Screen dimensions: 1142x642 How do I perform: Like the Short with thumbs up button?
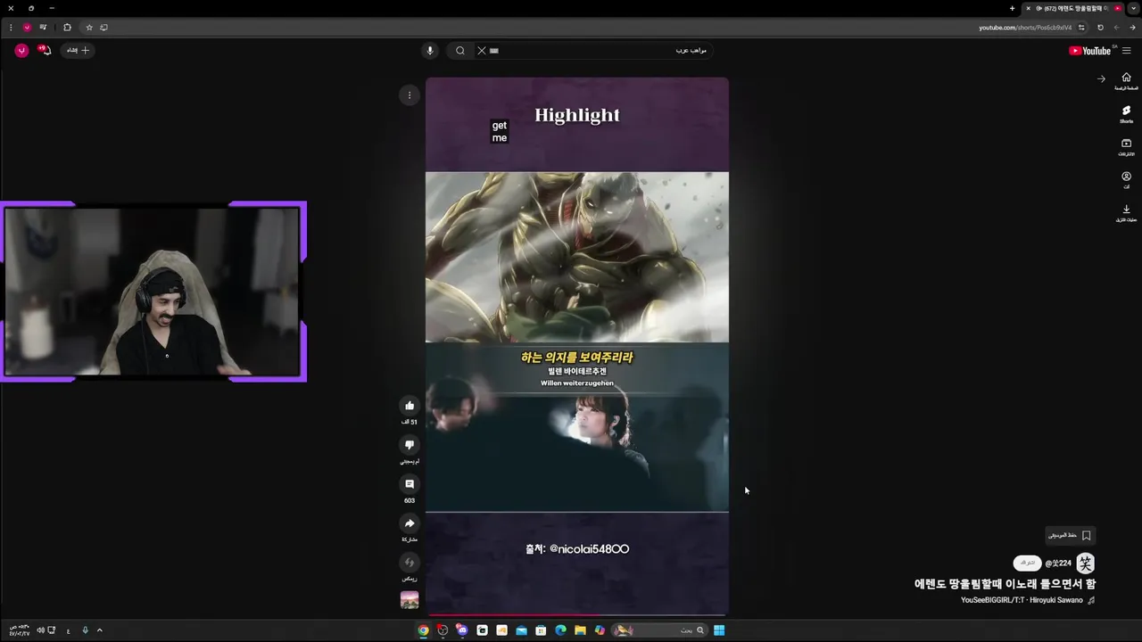coord(410,406)
